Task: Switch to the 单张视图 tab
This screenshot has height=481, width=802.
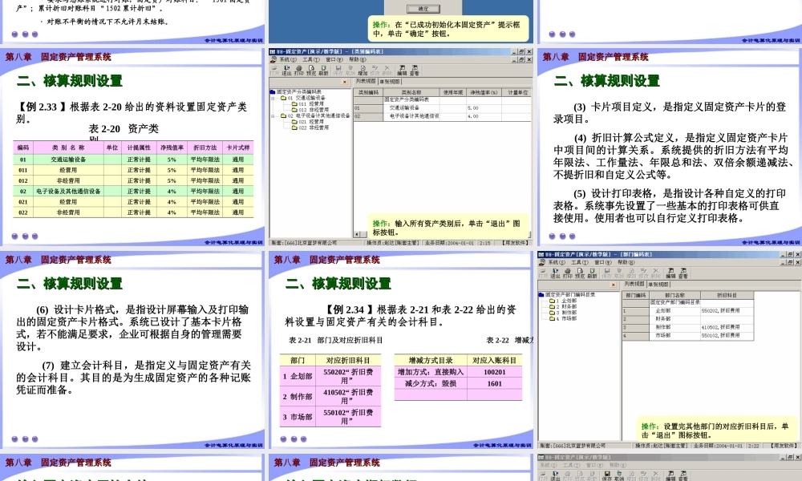Action: pyautogui.click(x=388, y=81)
